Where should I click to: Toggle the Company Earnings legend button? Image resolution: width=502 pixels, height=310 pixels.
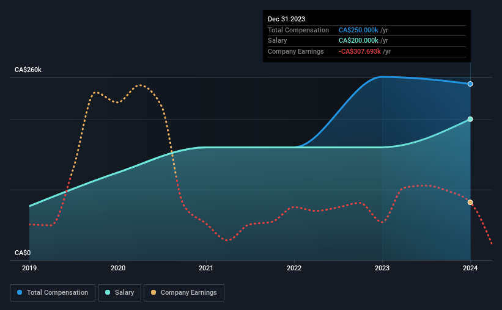pyautogui.click(x=184, y=293)
